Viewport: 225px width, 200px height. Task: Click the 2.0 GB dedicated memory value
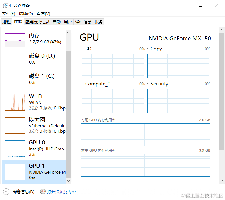[x=204, y=120]
